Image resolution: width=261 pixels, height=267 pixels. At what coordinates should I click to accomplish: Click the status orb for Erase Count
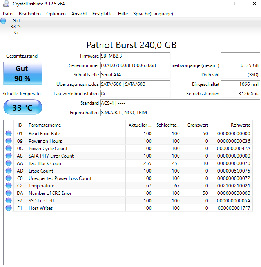pos(9,171)
